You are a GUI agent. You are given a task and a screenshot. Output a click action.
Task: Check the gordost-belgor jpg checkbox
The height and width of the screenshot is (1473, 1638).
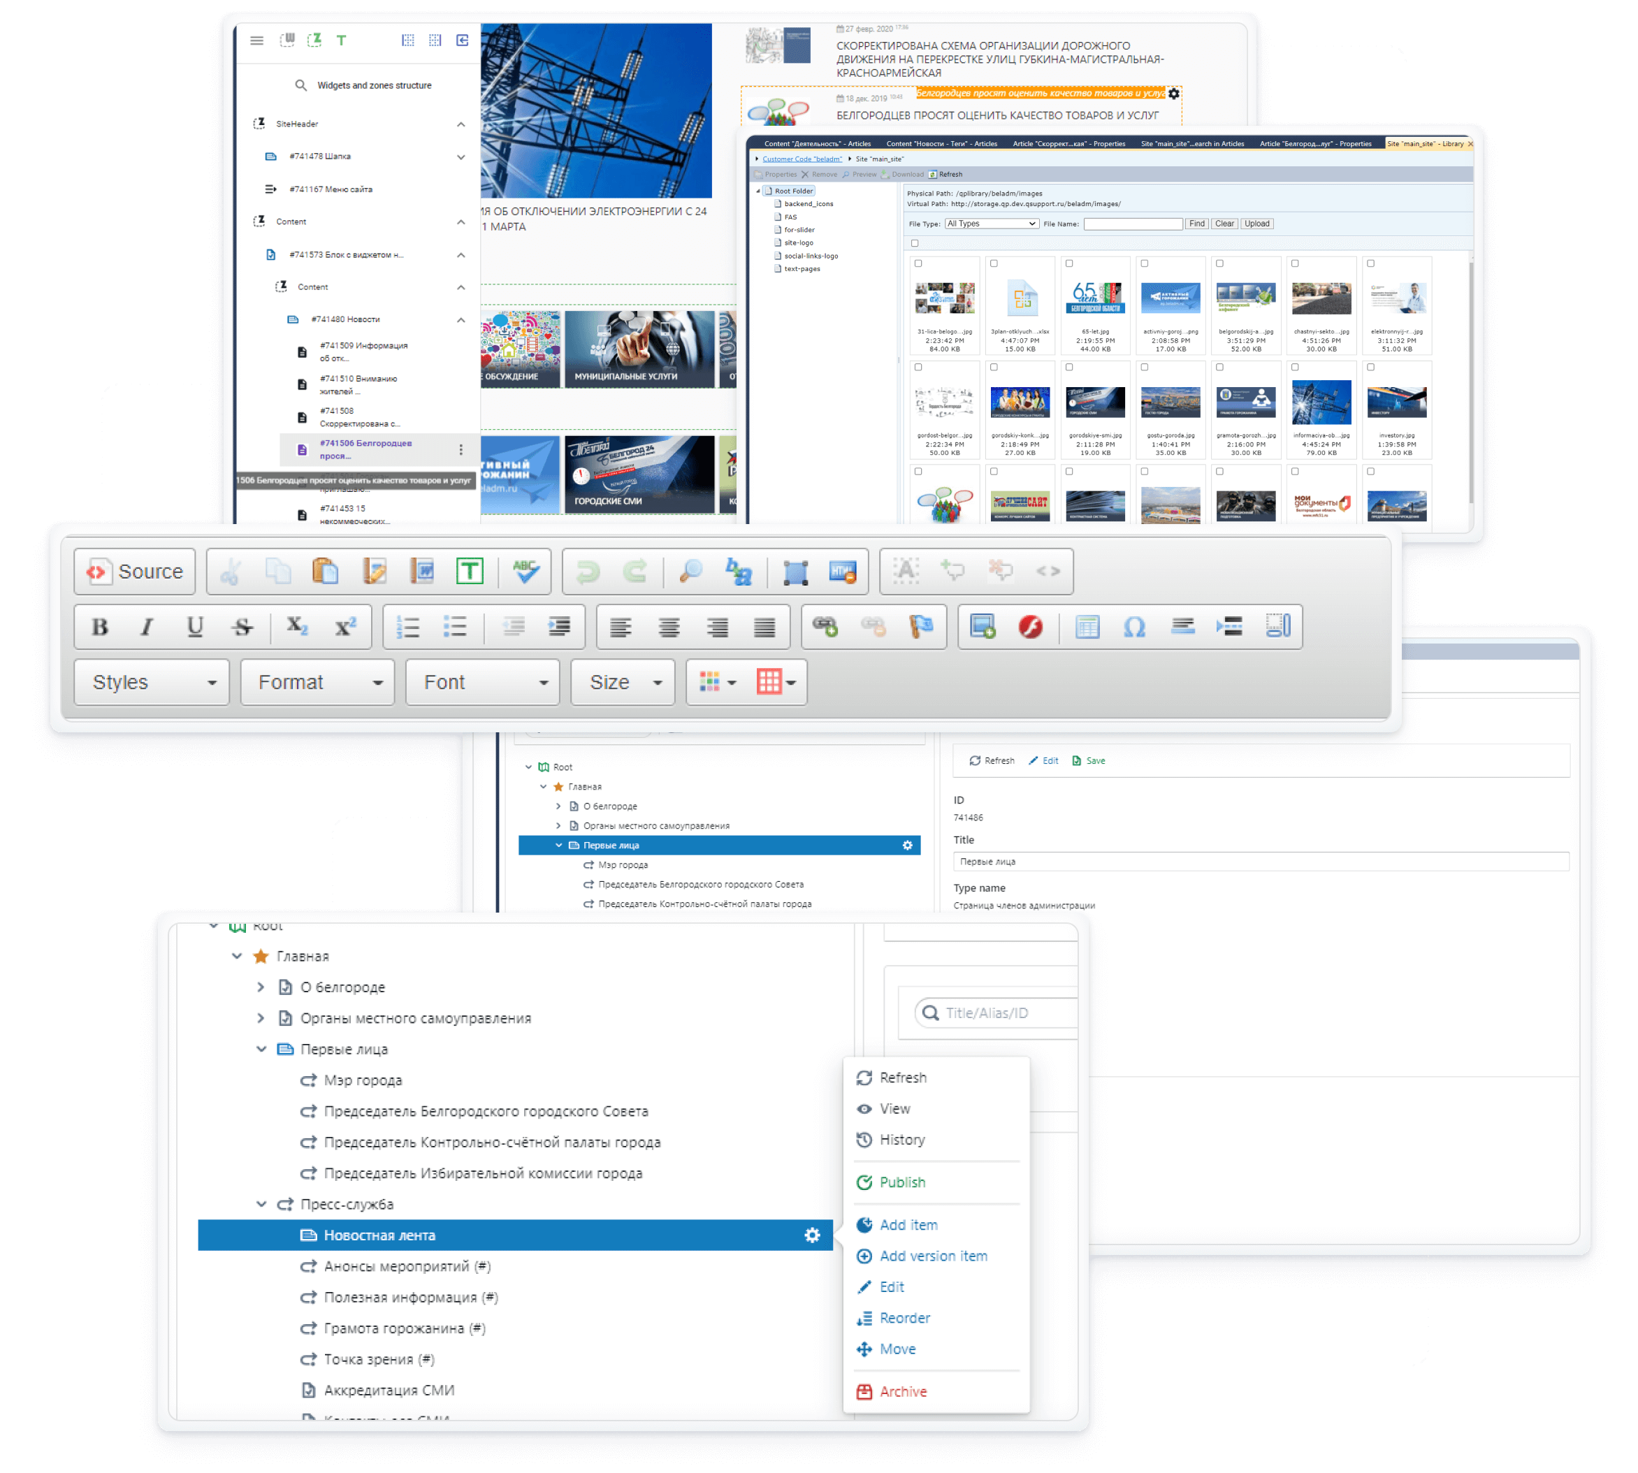(918, 368)
